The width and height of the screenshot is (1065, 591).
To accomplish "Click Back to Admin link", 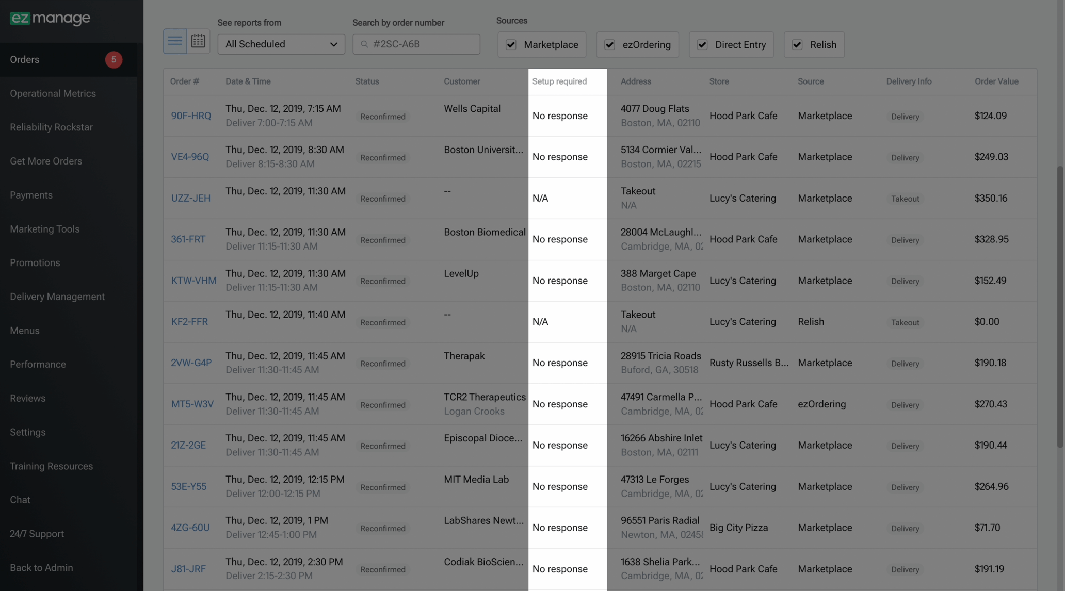I will pyautogui.click(x=41, y=568).
